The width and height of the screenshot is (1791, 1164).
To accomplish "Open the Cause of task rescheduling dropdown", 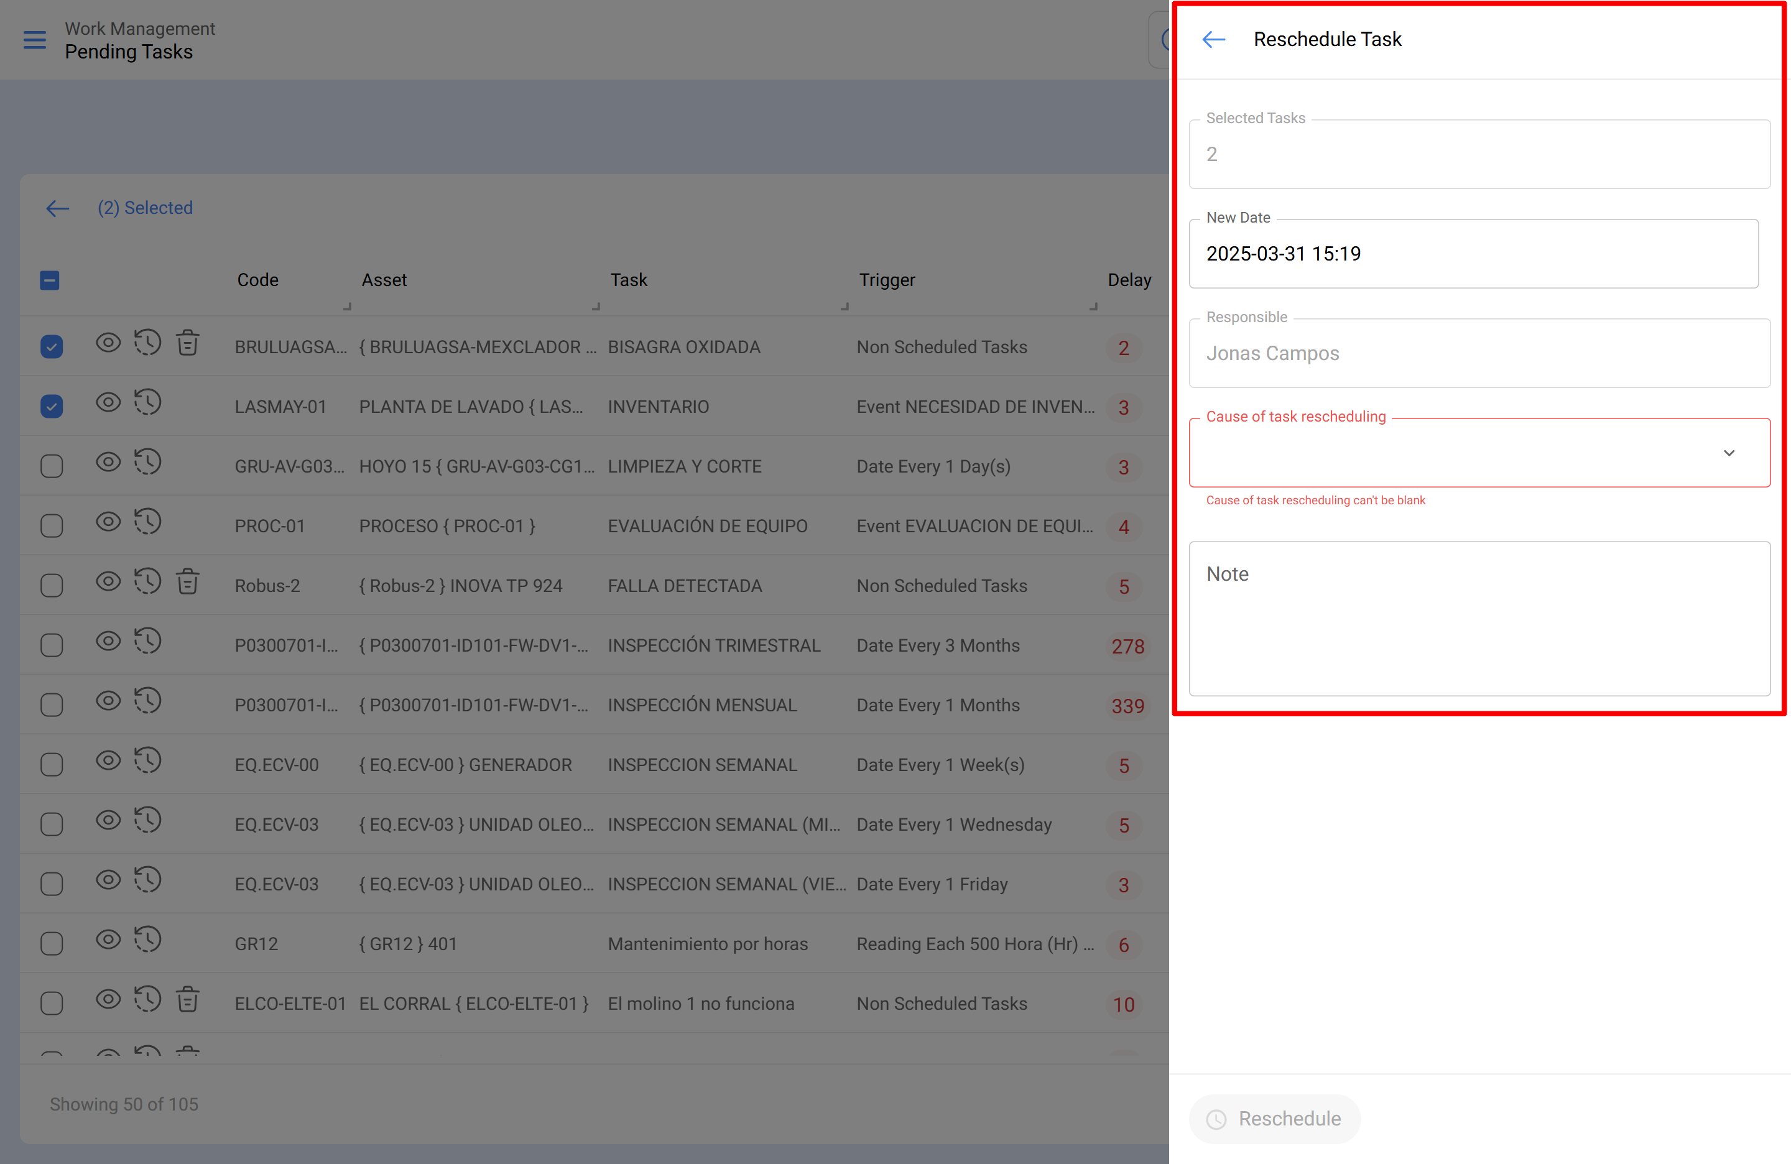I will pos(1729,453).
